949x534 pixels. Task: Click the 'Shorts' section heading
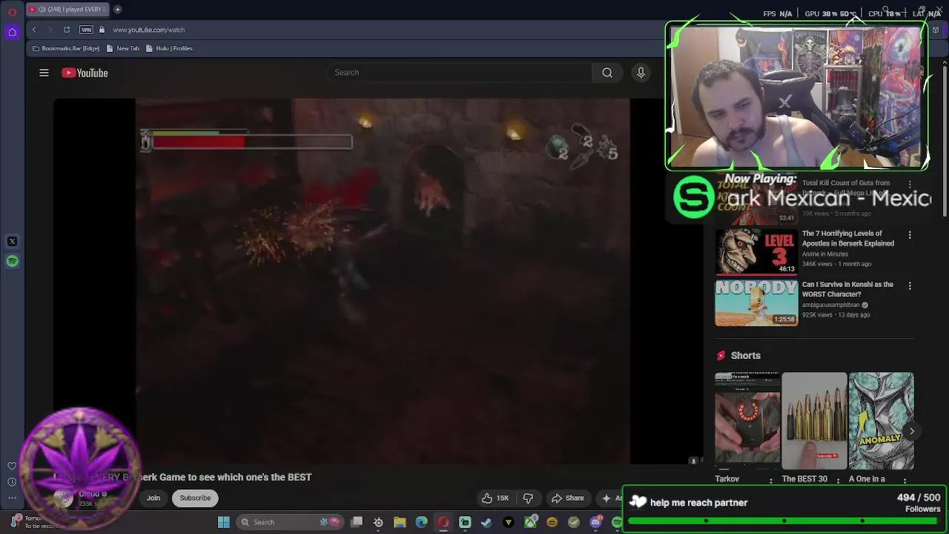746,356
